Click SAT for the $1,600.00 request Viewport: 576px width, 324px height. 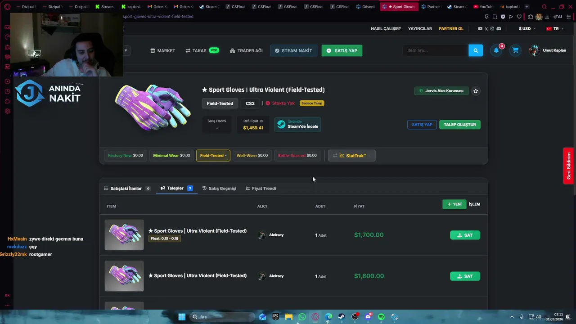pyautogui.click(x=465, y=276)
